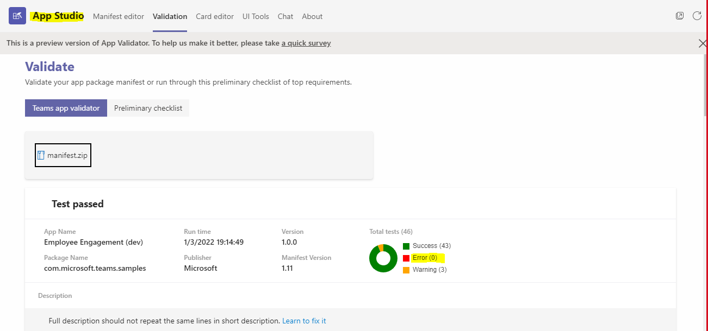Click the "Total tests (46)" label
The width and height of the screenshot is (708, 331).
391,232
